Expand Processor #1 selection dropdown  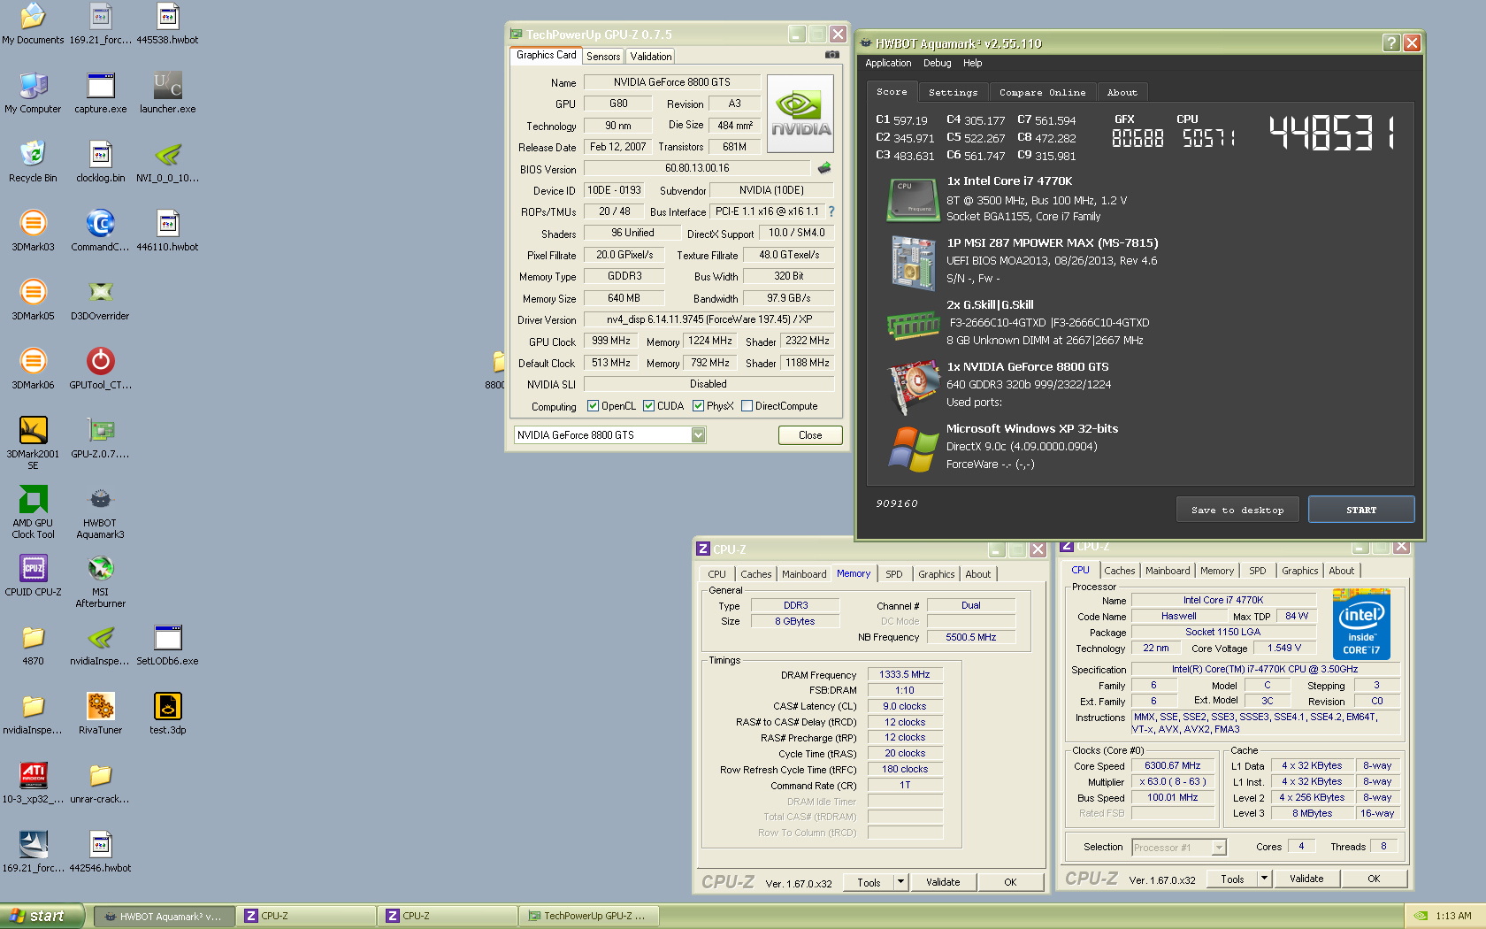point(1219,848)
